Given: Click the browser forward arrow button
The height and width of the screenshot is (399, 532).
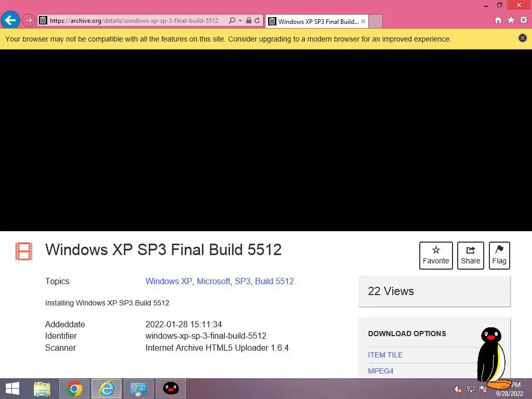Looking at the screenshot, I should pyautogui.click(x=29, y=20).
